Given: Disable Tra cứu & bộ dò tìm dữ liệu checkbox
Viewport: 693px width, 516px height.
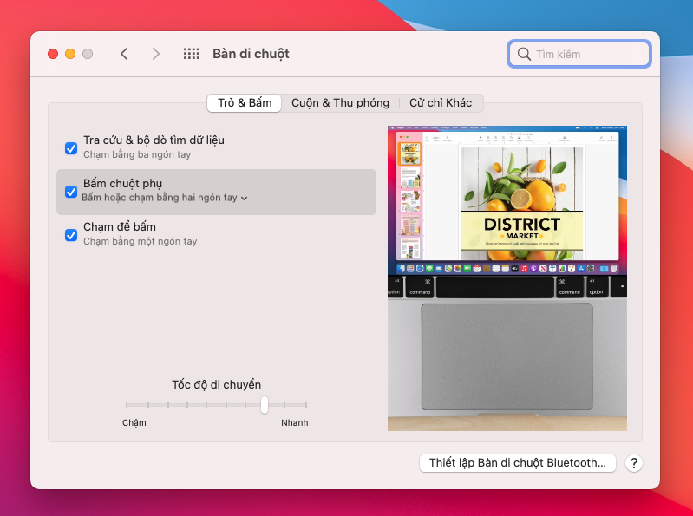Looking at the screenshot, I should (x=71, y=148).
